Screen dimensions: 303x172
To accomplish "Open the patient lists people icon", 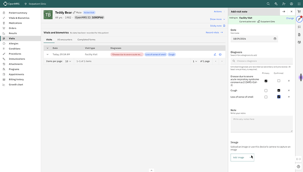I will tap(299, 42).
